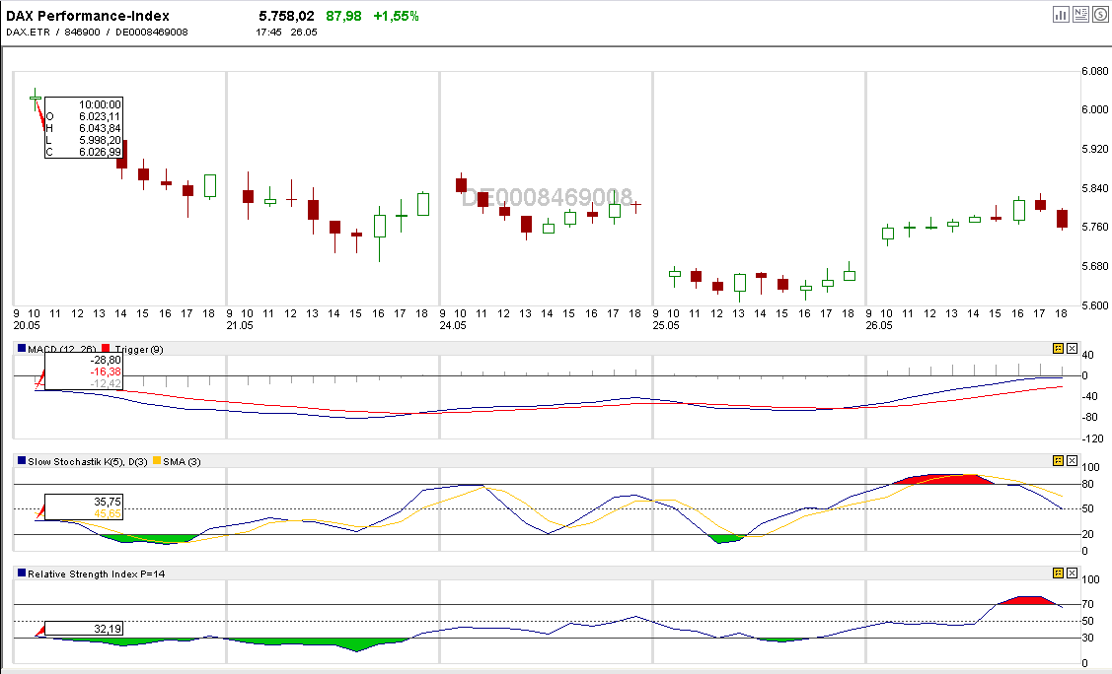Click the 10:00:00 time in tooltip
This screenshot has width=1112, height=674.
pos(100,104)
